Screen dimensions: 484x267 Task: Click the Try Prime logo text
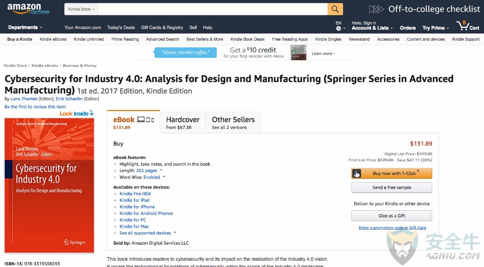[x=40, y=12]
